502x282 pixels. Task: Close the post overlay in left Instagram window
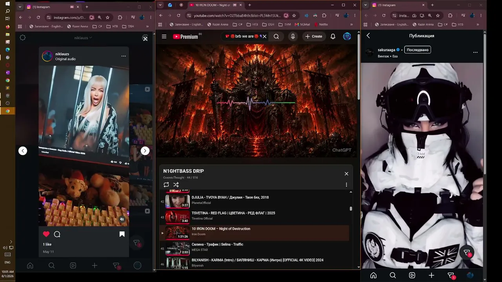tap(145, 38)
